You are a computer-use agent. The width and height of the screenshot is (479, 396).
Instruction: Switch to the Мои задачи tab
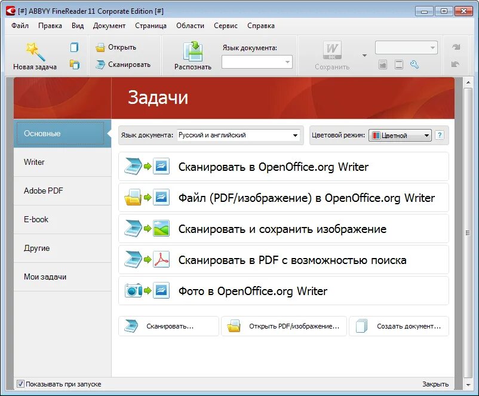tap(62, 277)
